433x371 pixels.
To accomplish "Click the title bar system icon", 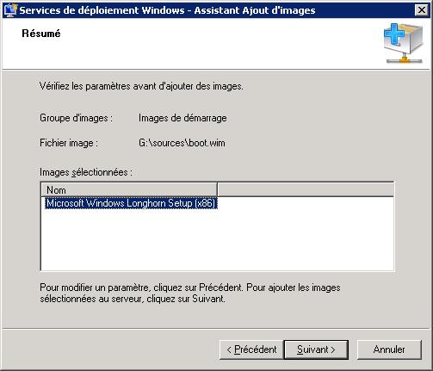I will click(x=10, y=10).
